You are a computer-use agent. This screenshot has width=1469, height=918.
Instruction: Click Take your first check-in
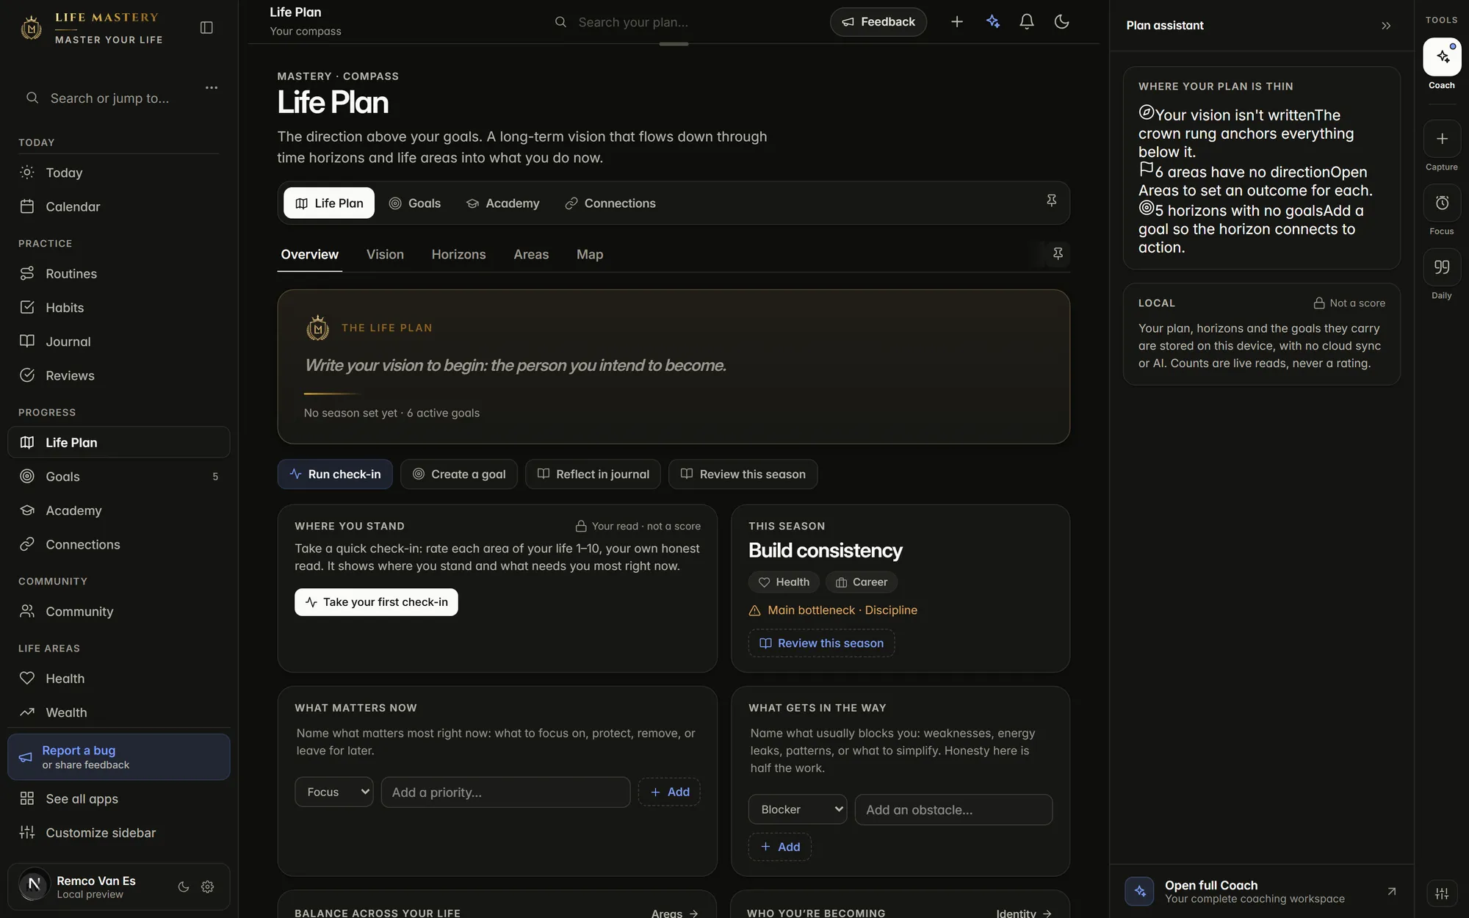click(x=376, y=602)
